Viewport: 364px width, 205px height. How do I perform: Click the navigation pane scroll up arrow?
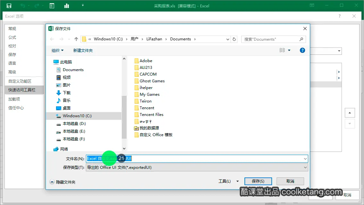(x=124, y=59)
